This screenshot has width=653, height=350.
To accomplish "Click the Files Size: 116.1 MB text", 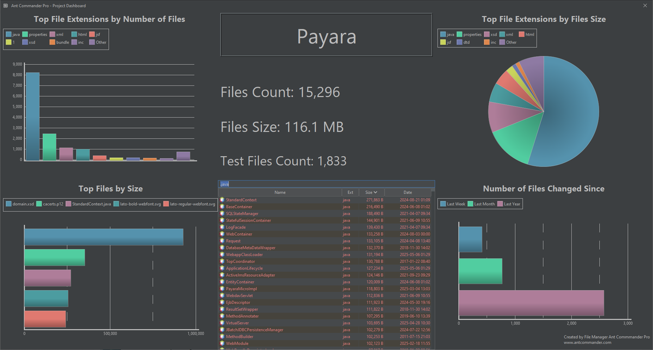I will tap(282, 127).
